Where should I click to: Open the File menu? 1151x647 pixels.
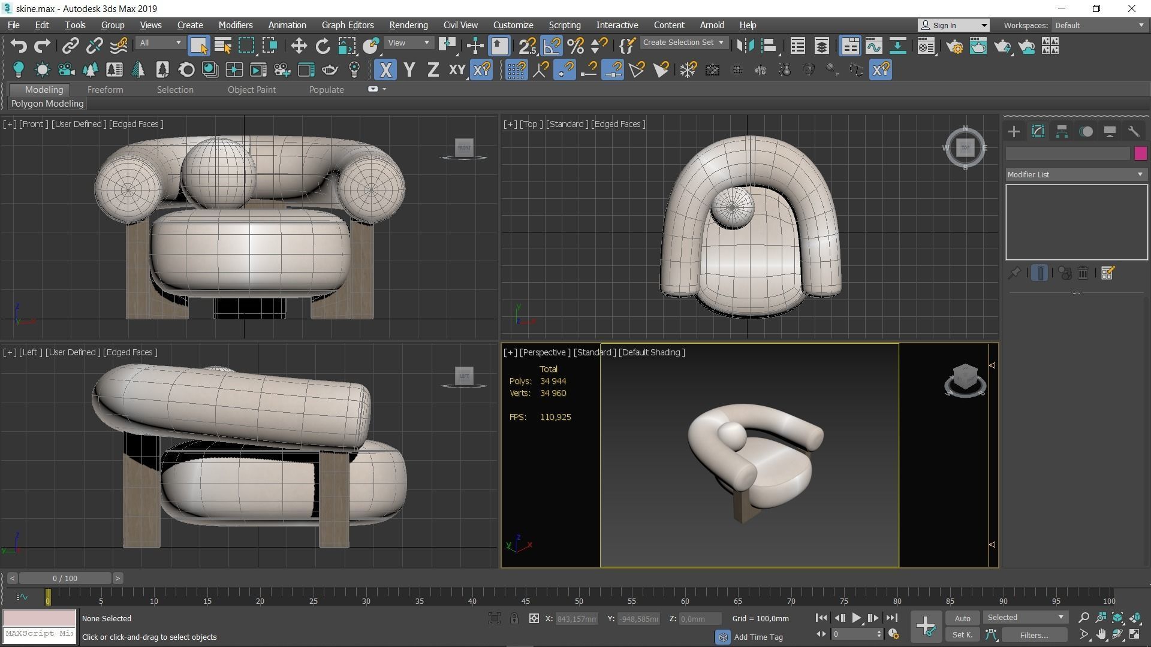[x=13, y=25]
